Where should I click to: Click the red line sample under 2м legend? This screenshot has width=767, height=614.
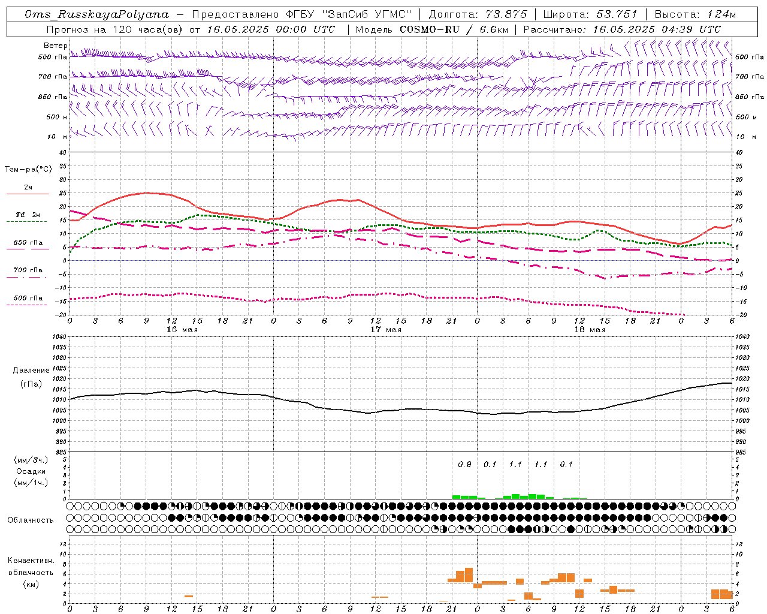pyautogui.click(x=28, y=194)
